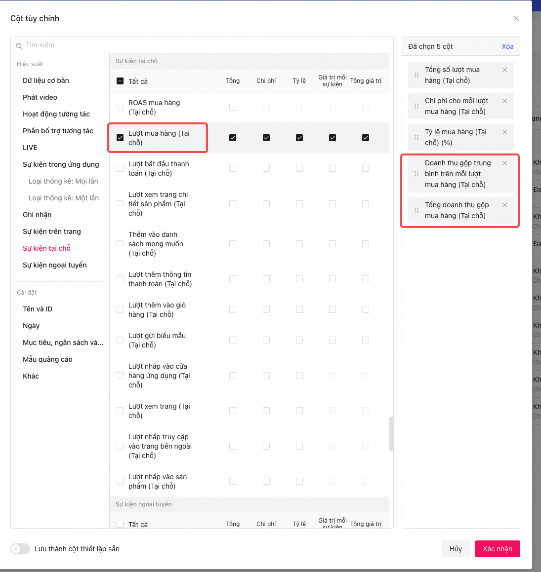The height and width of the screenshot is (572, 541).
Task: Check Chi phí for Lượt thêm vào giỏ hàng
Action: coord(266,310)
